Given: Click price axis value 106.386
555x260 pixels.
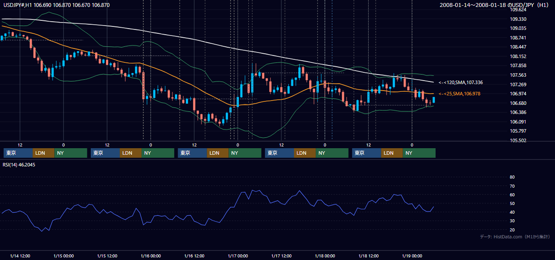Looking at the screenshot, I should pos(518,112).
